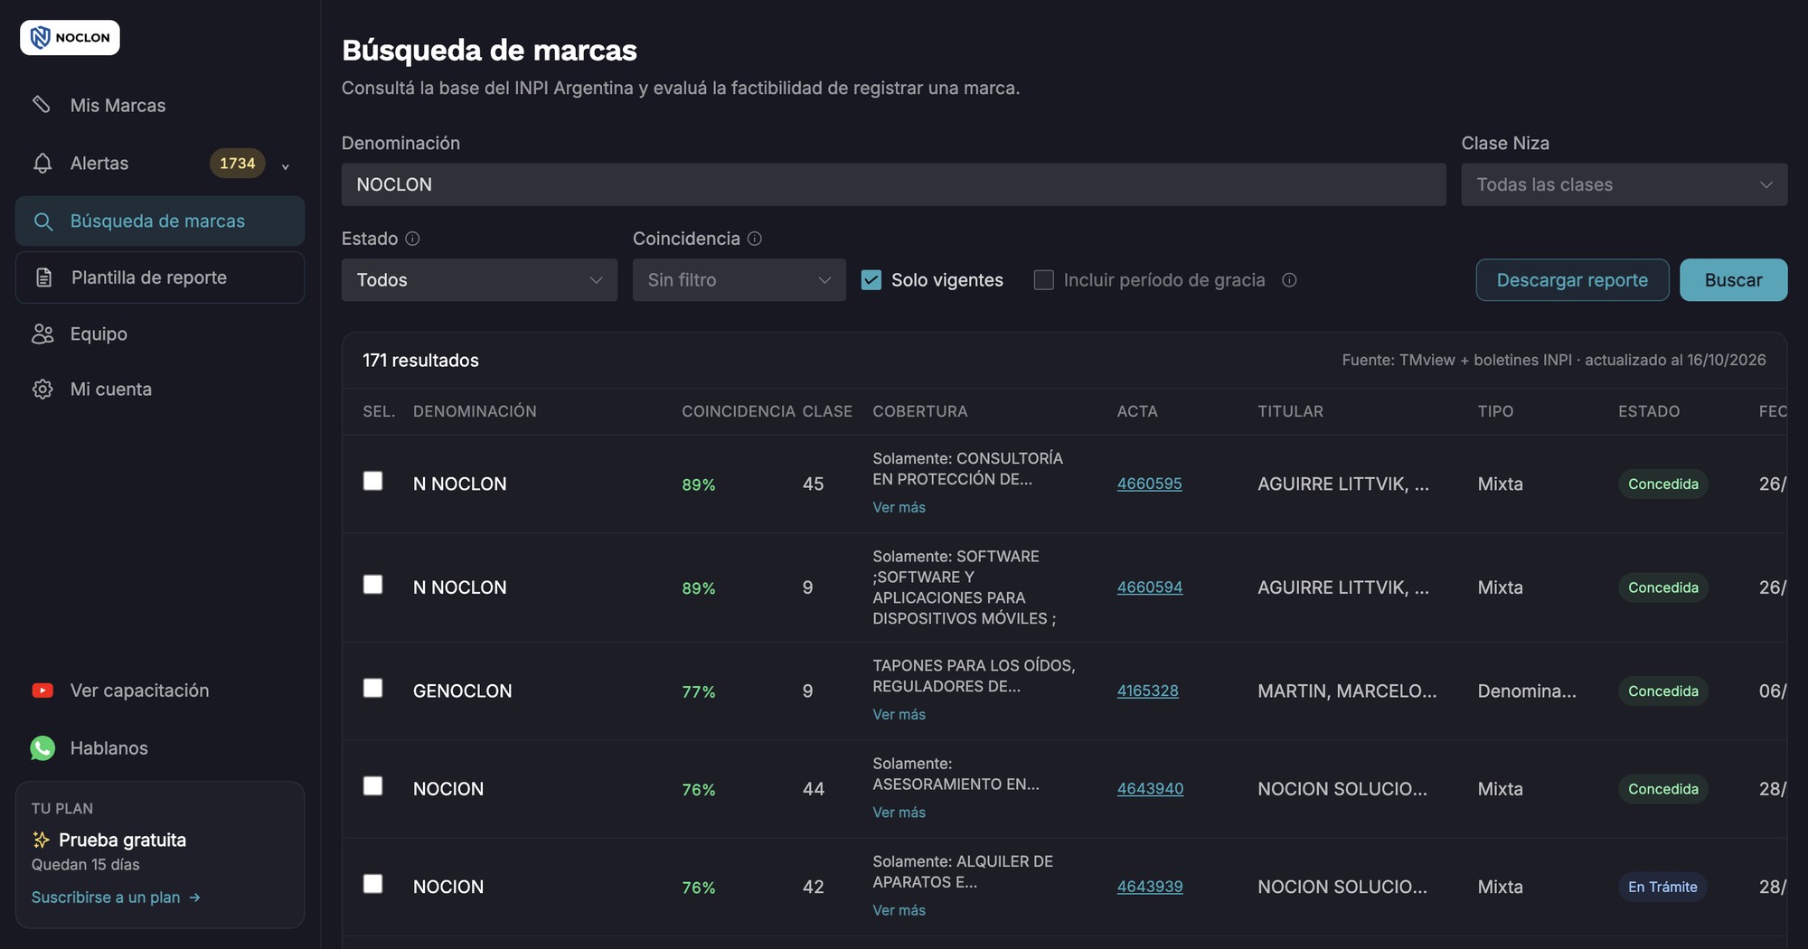Open the Clase Niza dropdown
Image resolution: width=1808 pixels, height=949 pixels.
(x=1624, y=184)
